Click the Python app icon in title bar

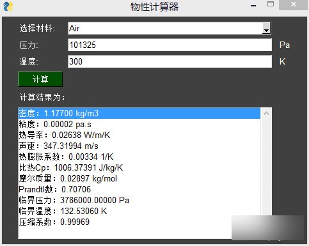[8, 6]
